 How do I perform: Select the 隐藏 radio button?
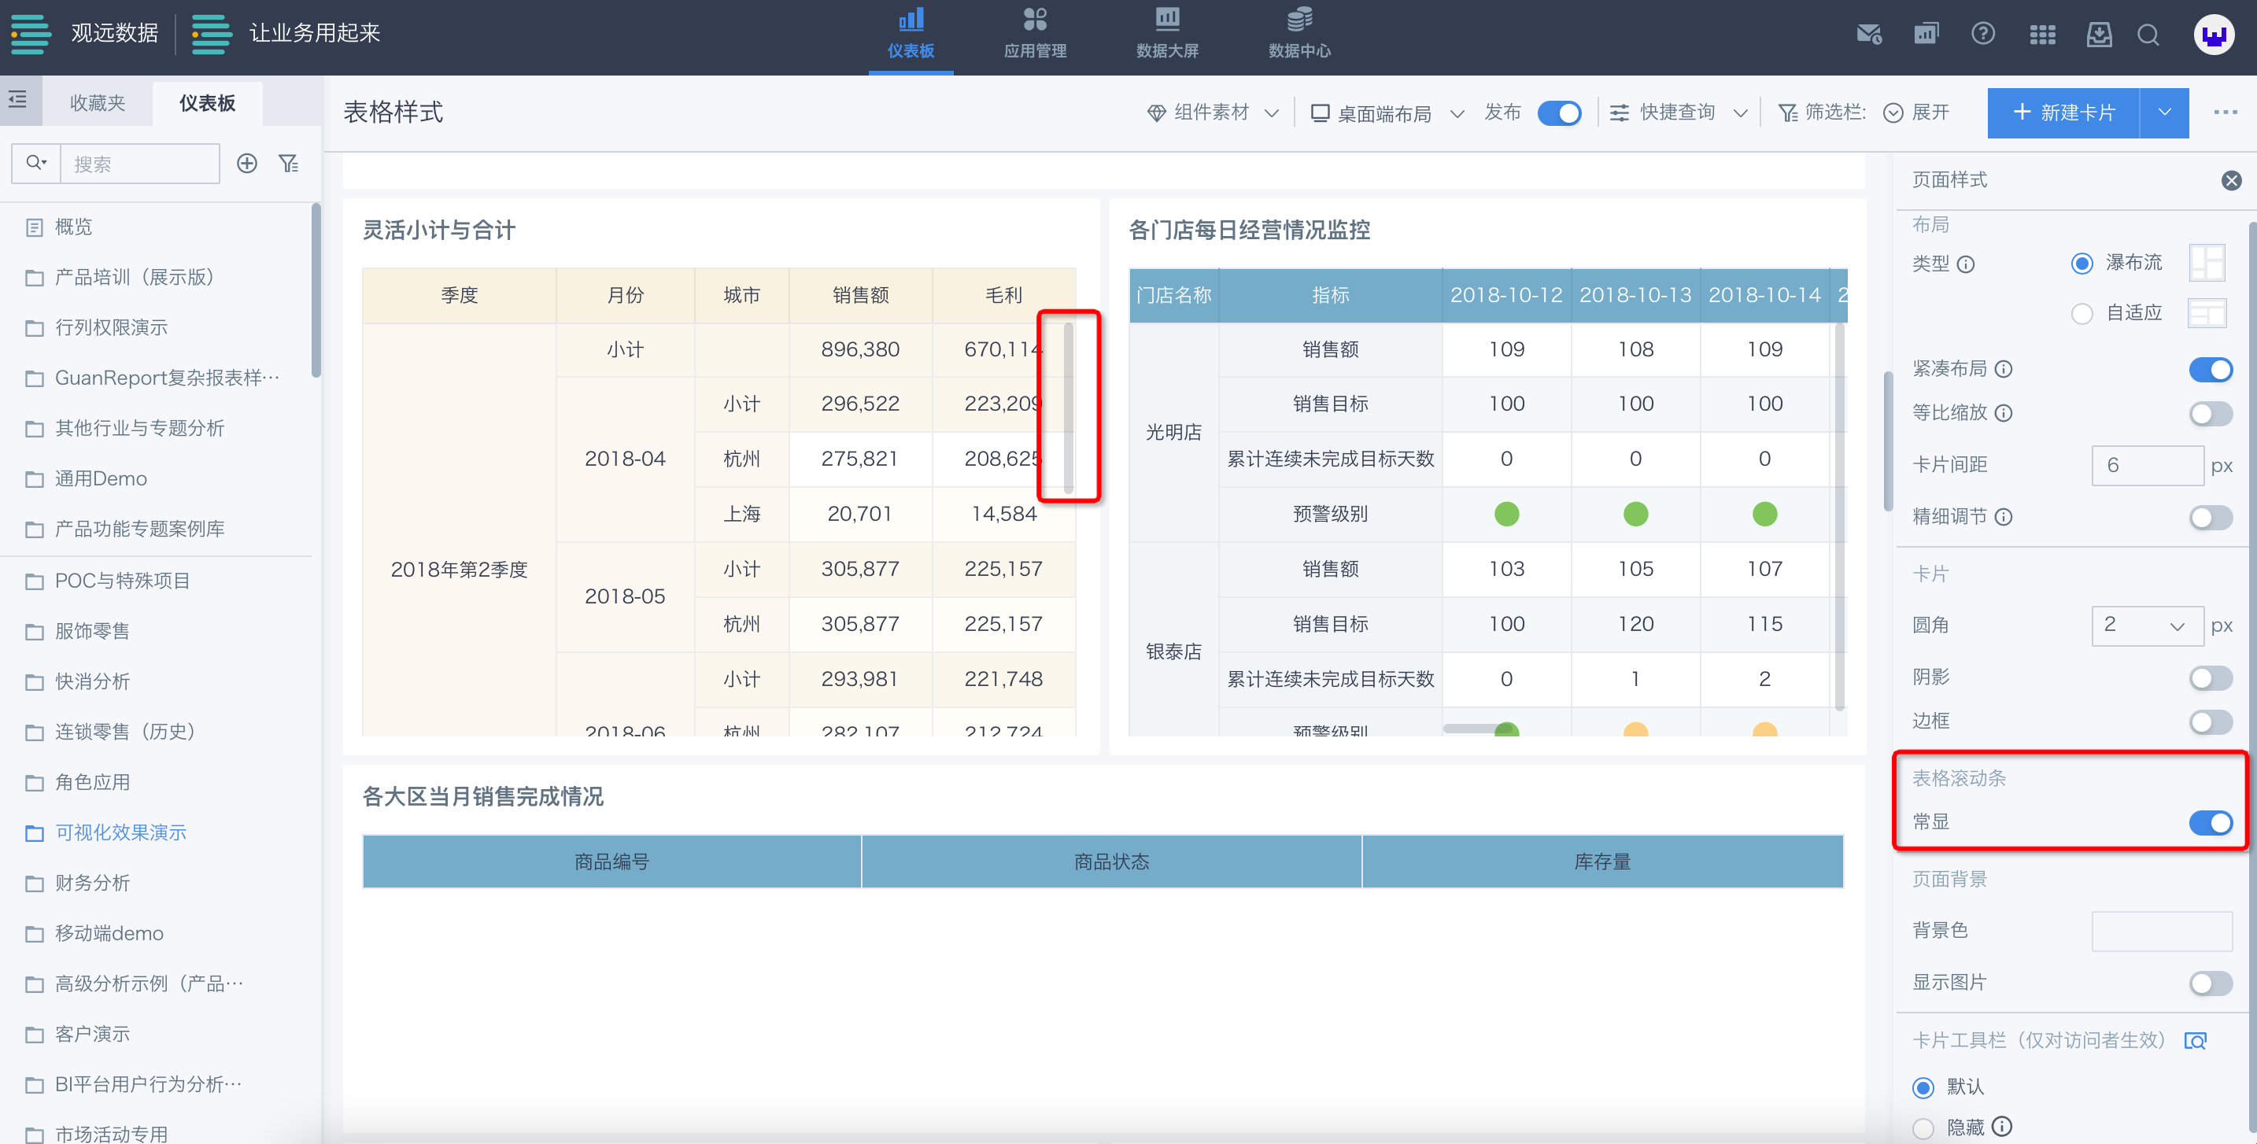[x=1923, y=1127]
